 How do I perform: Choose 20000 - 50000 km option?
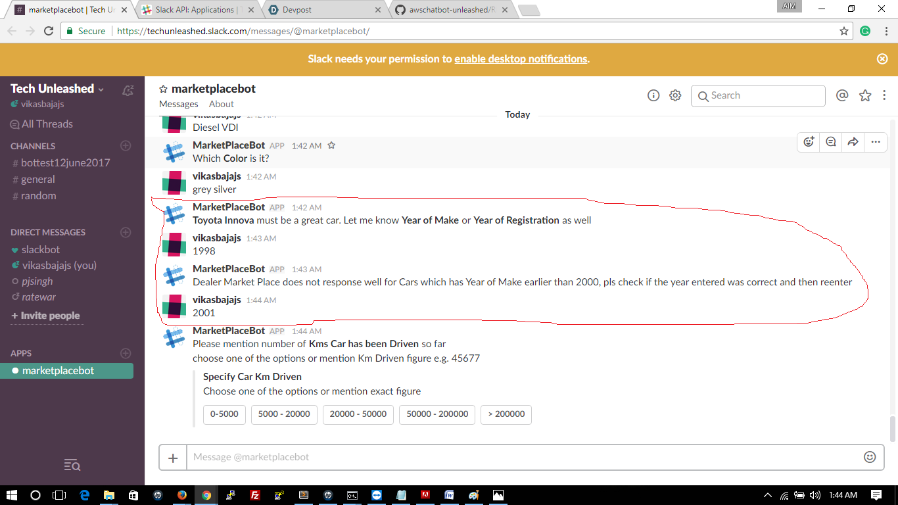tap(358, 414)
